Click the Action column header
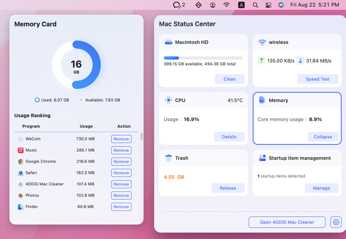This screenshot has width=346, height=239. [124, 126]
